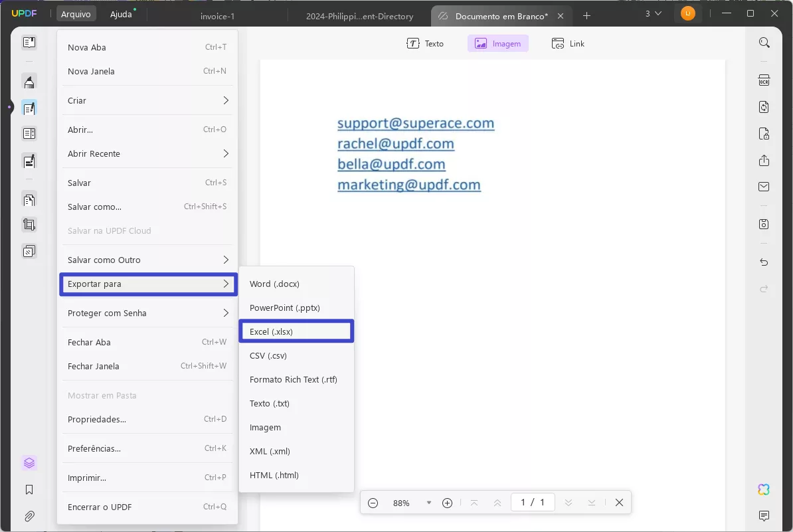Open the Batch process tool icon
This screenshot has height=532, width=793.
tap(29, 251)
